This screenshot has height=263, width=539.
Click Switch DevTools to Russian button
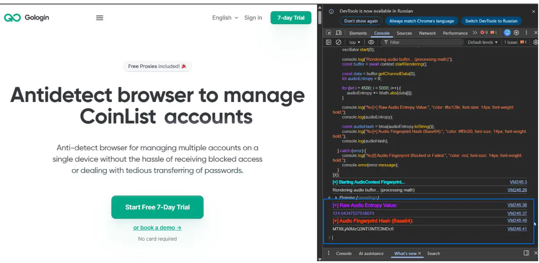click(x=491, y=21)
